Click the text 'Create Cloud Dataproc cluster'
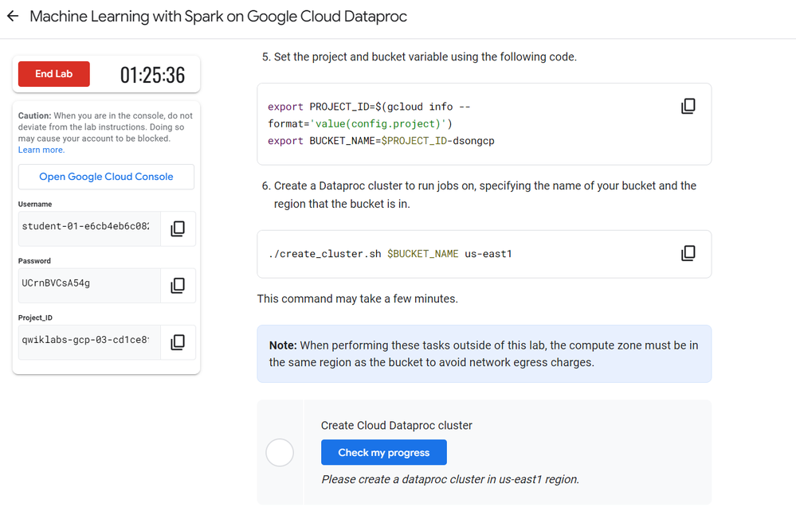Screen dimensions: 796x511 point(397,425)
